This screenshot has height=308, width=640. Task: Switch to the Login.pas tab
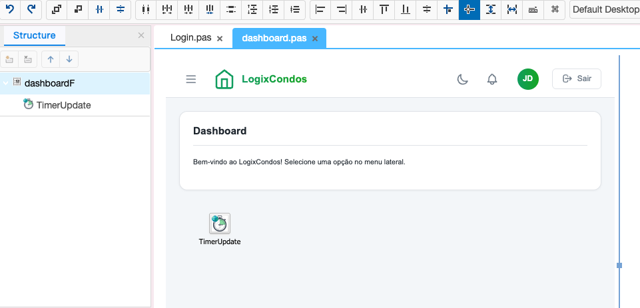(x=190, y=39)
